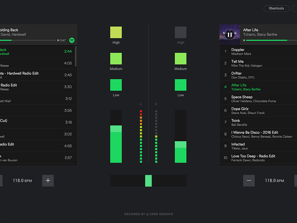Screen dimensions: 297x223
Task: Pause After Life using the album pause button
Action: [229, 35]
